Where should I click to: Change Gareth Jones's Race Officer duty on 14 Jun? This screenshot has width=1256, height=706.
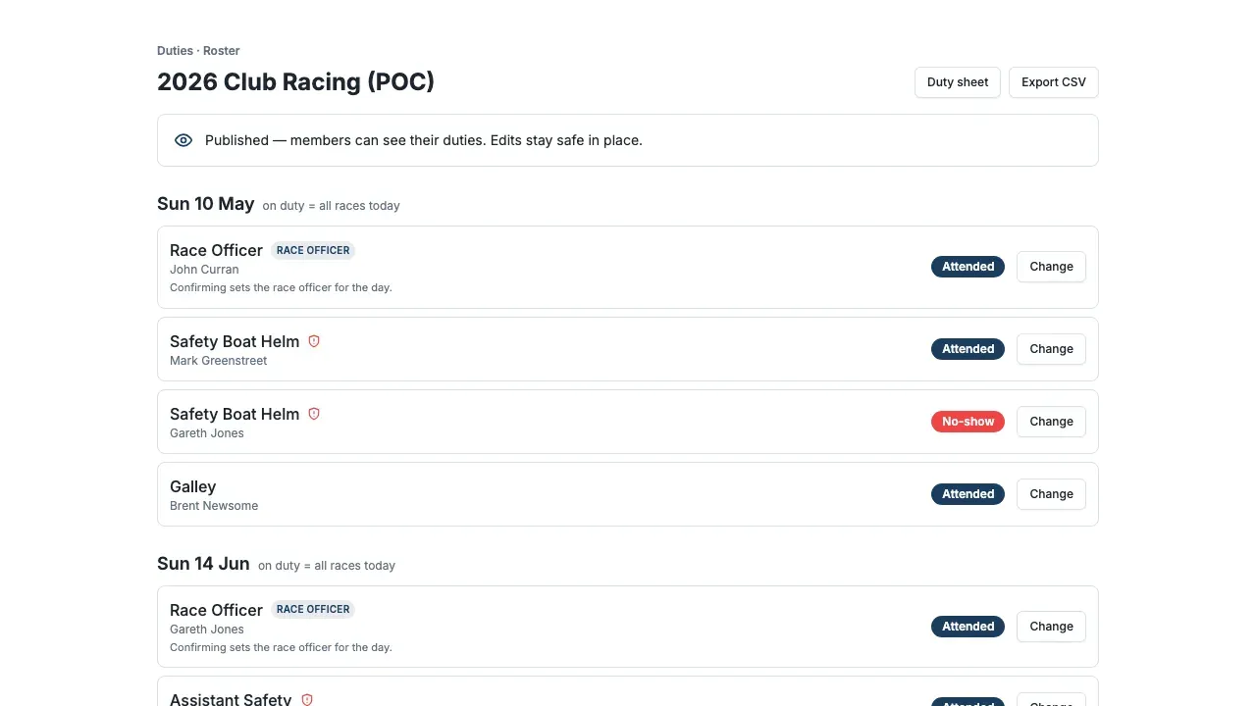point(1051,627)
